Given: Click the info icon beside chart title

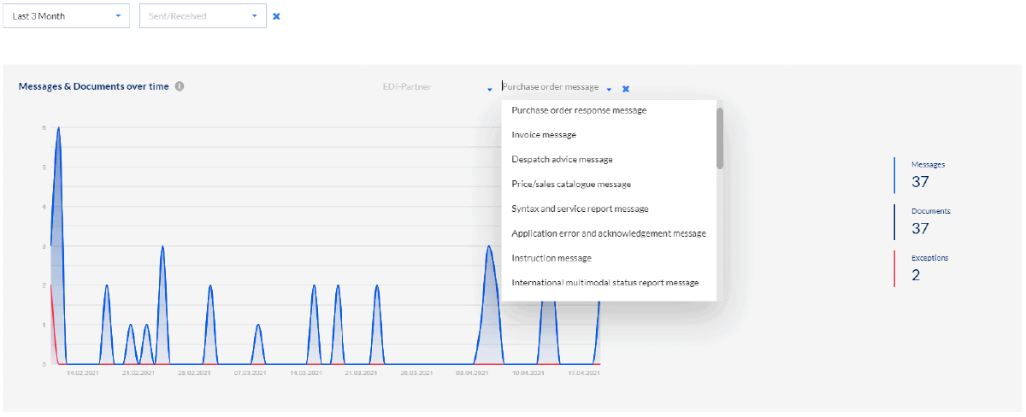Looking at the screenshot, I should click(x=180, y=86).
